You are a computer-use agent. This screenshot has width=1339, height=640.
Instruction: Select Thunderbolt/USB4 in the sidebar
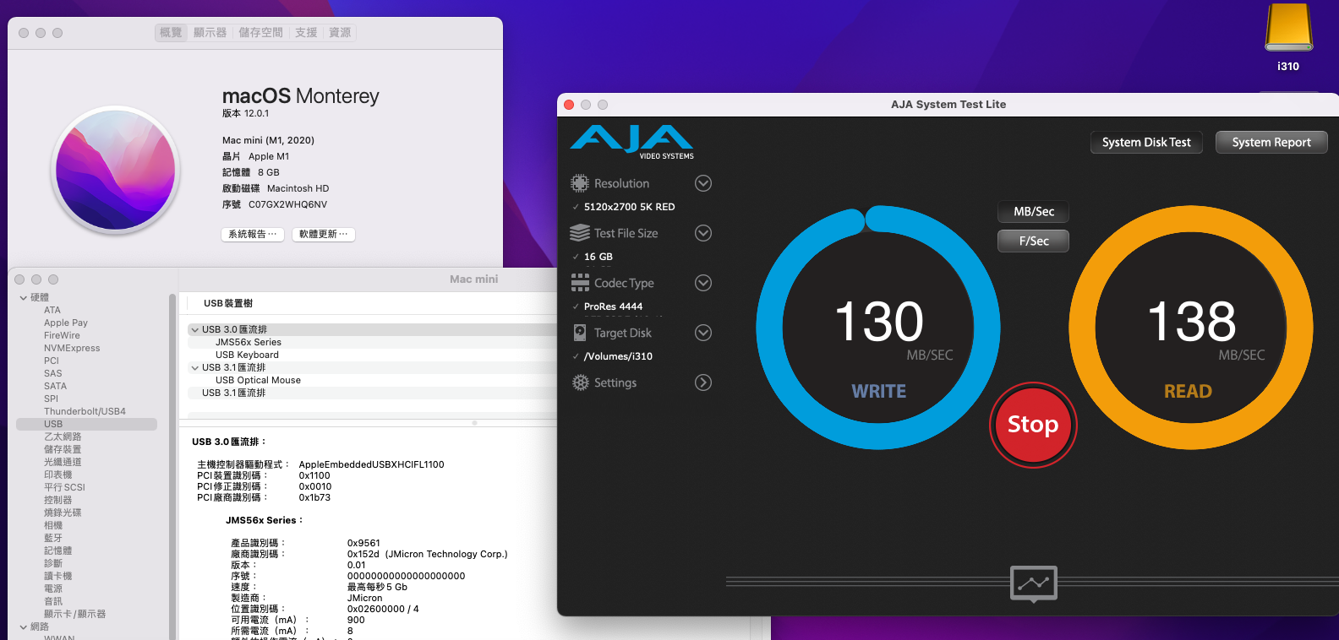pos(85,411)
